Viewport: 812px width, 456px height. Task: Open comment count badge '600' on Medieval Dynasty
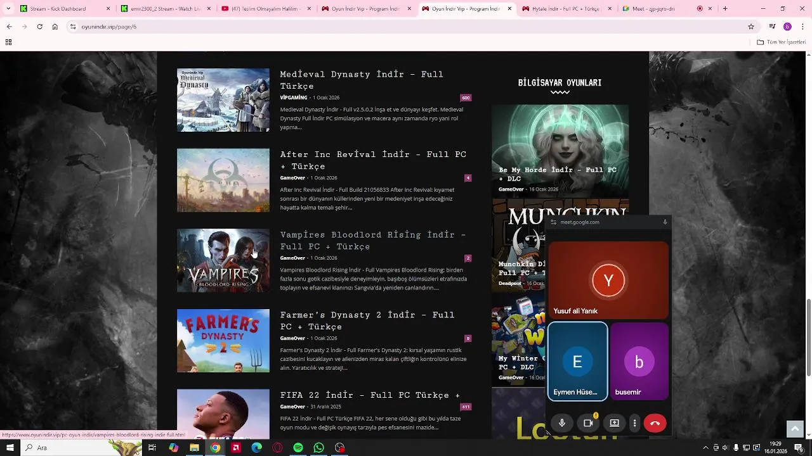click(466, 98)
